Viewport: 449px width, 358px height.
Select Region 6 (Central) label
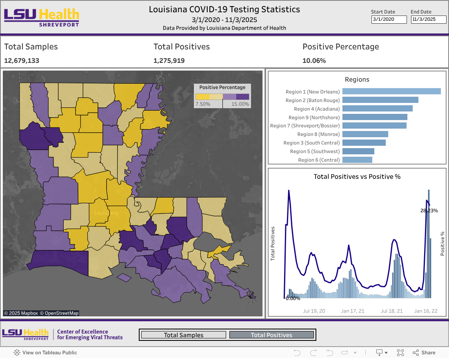319,160
